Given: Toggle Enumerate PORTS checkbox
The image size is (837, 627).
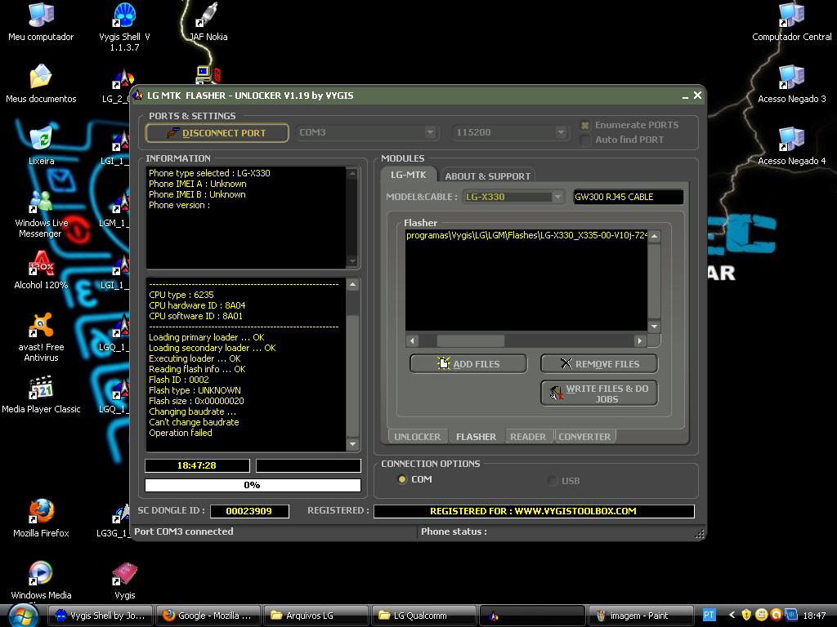Looking at the screenshot, I should coord(585,125).
